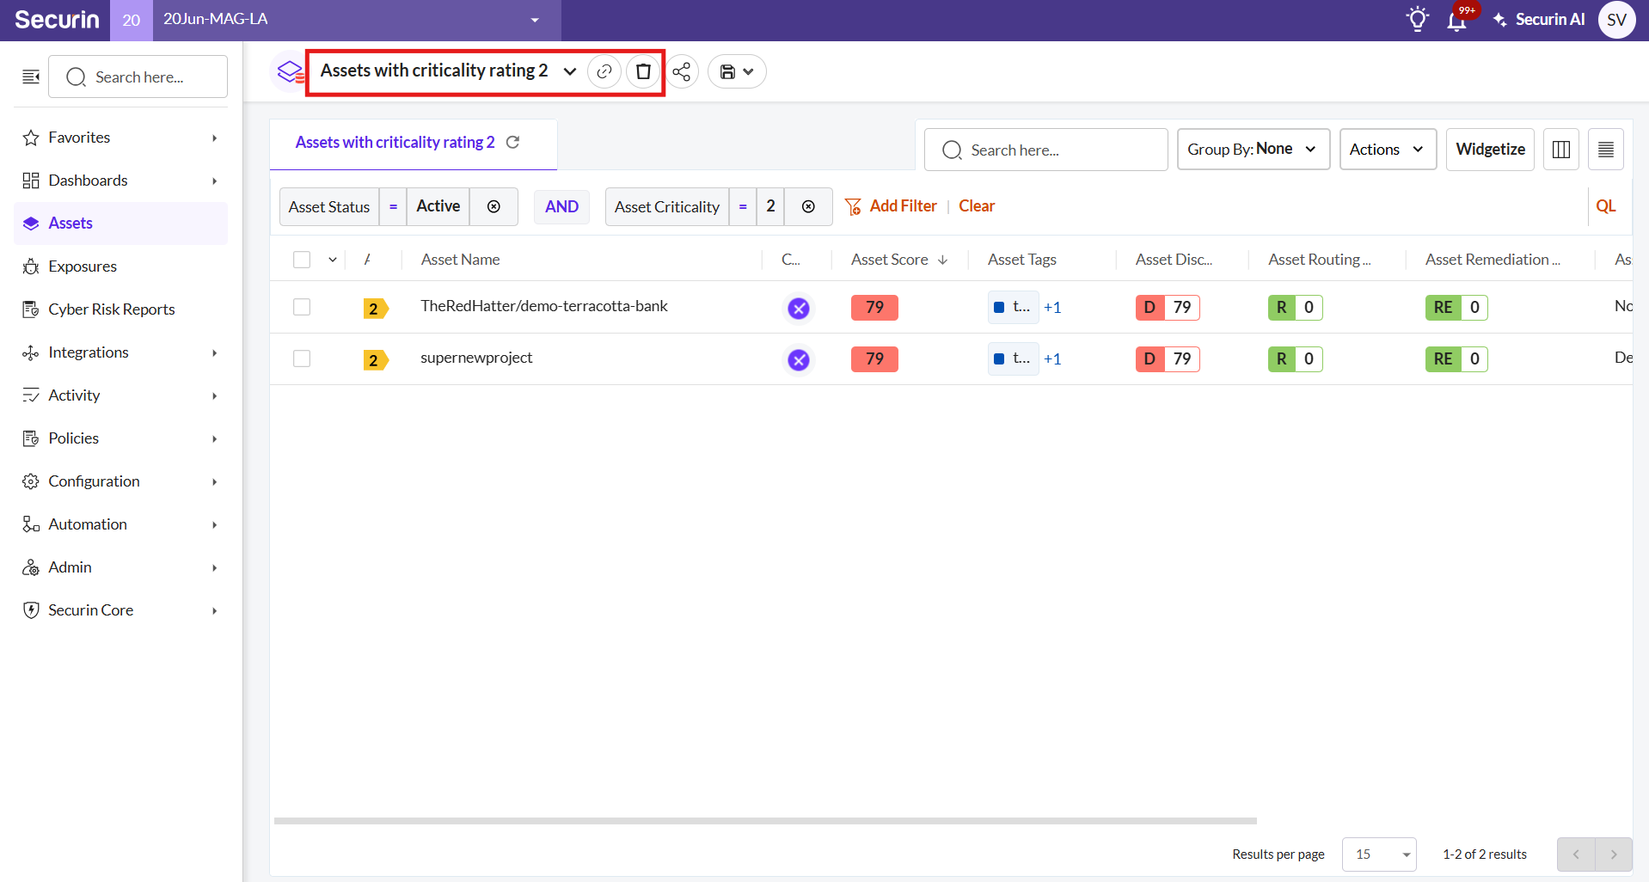Remove the Asset Criticality filter
Image resolution: width=1649 pixels, height=882 pixels.
[x=808, y=206]
